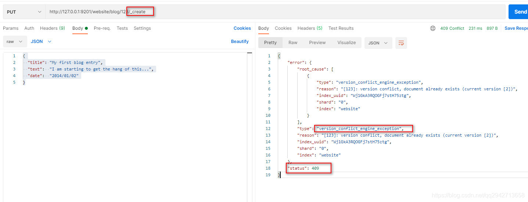
Task: Open the response JSON format dropdown
Action: click(x=378, y=43)
